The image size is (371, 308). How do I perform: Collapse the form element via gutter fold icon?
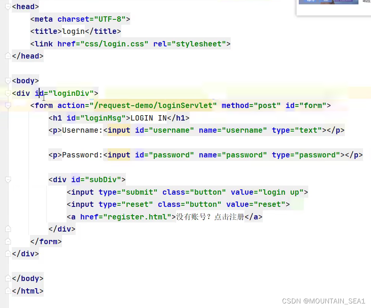tap(8, 106)
